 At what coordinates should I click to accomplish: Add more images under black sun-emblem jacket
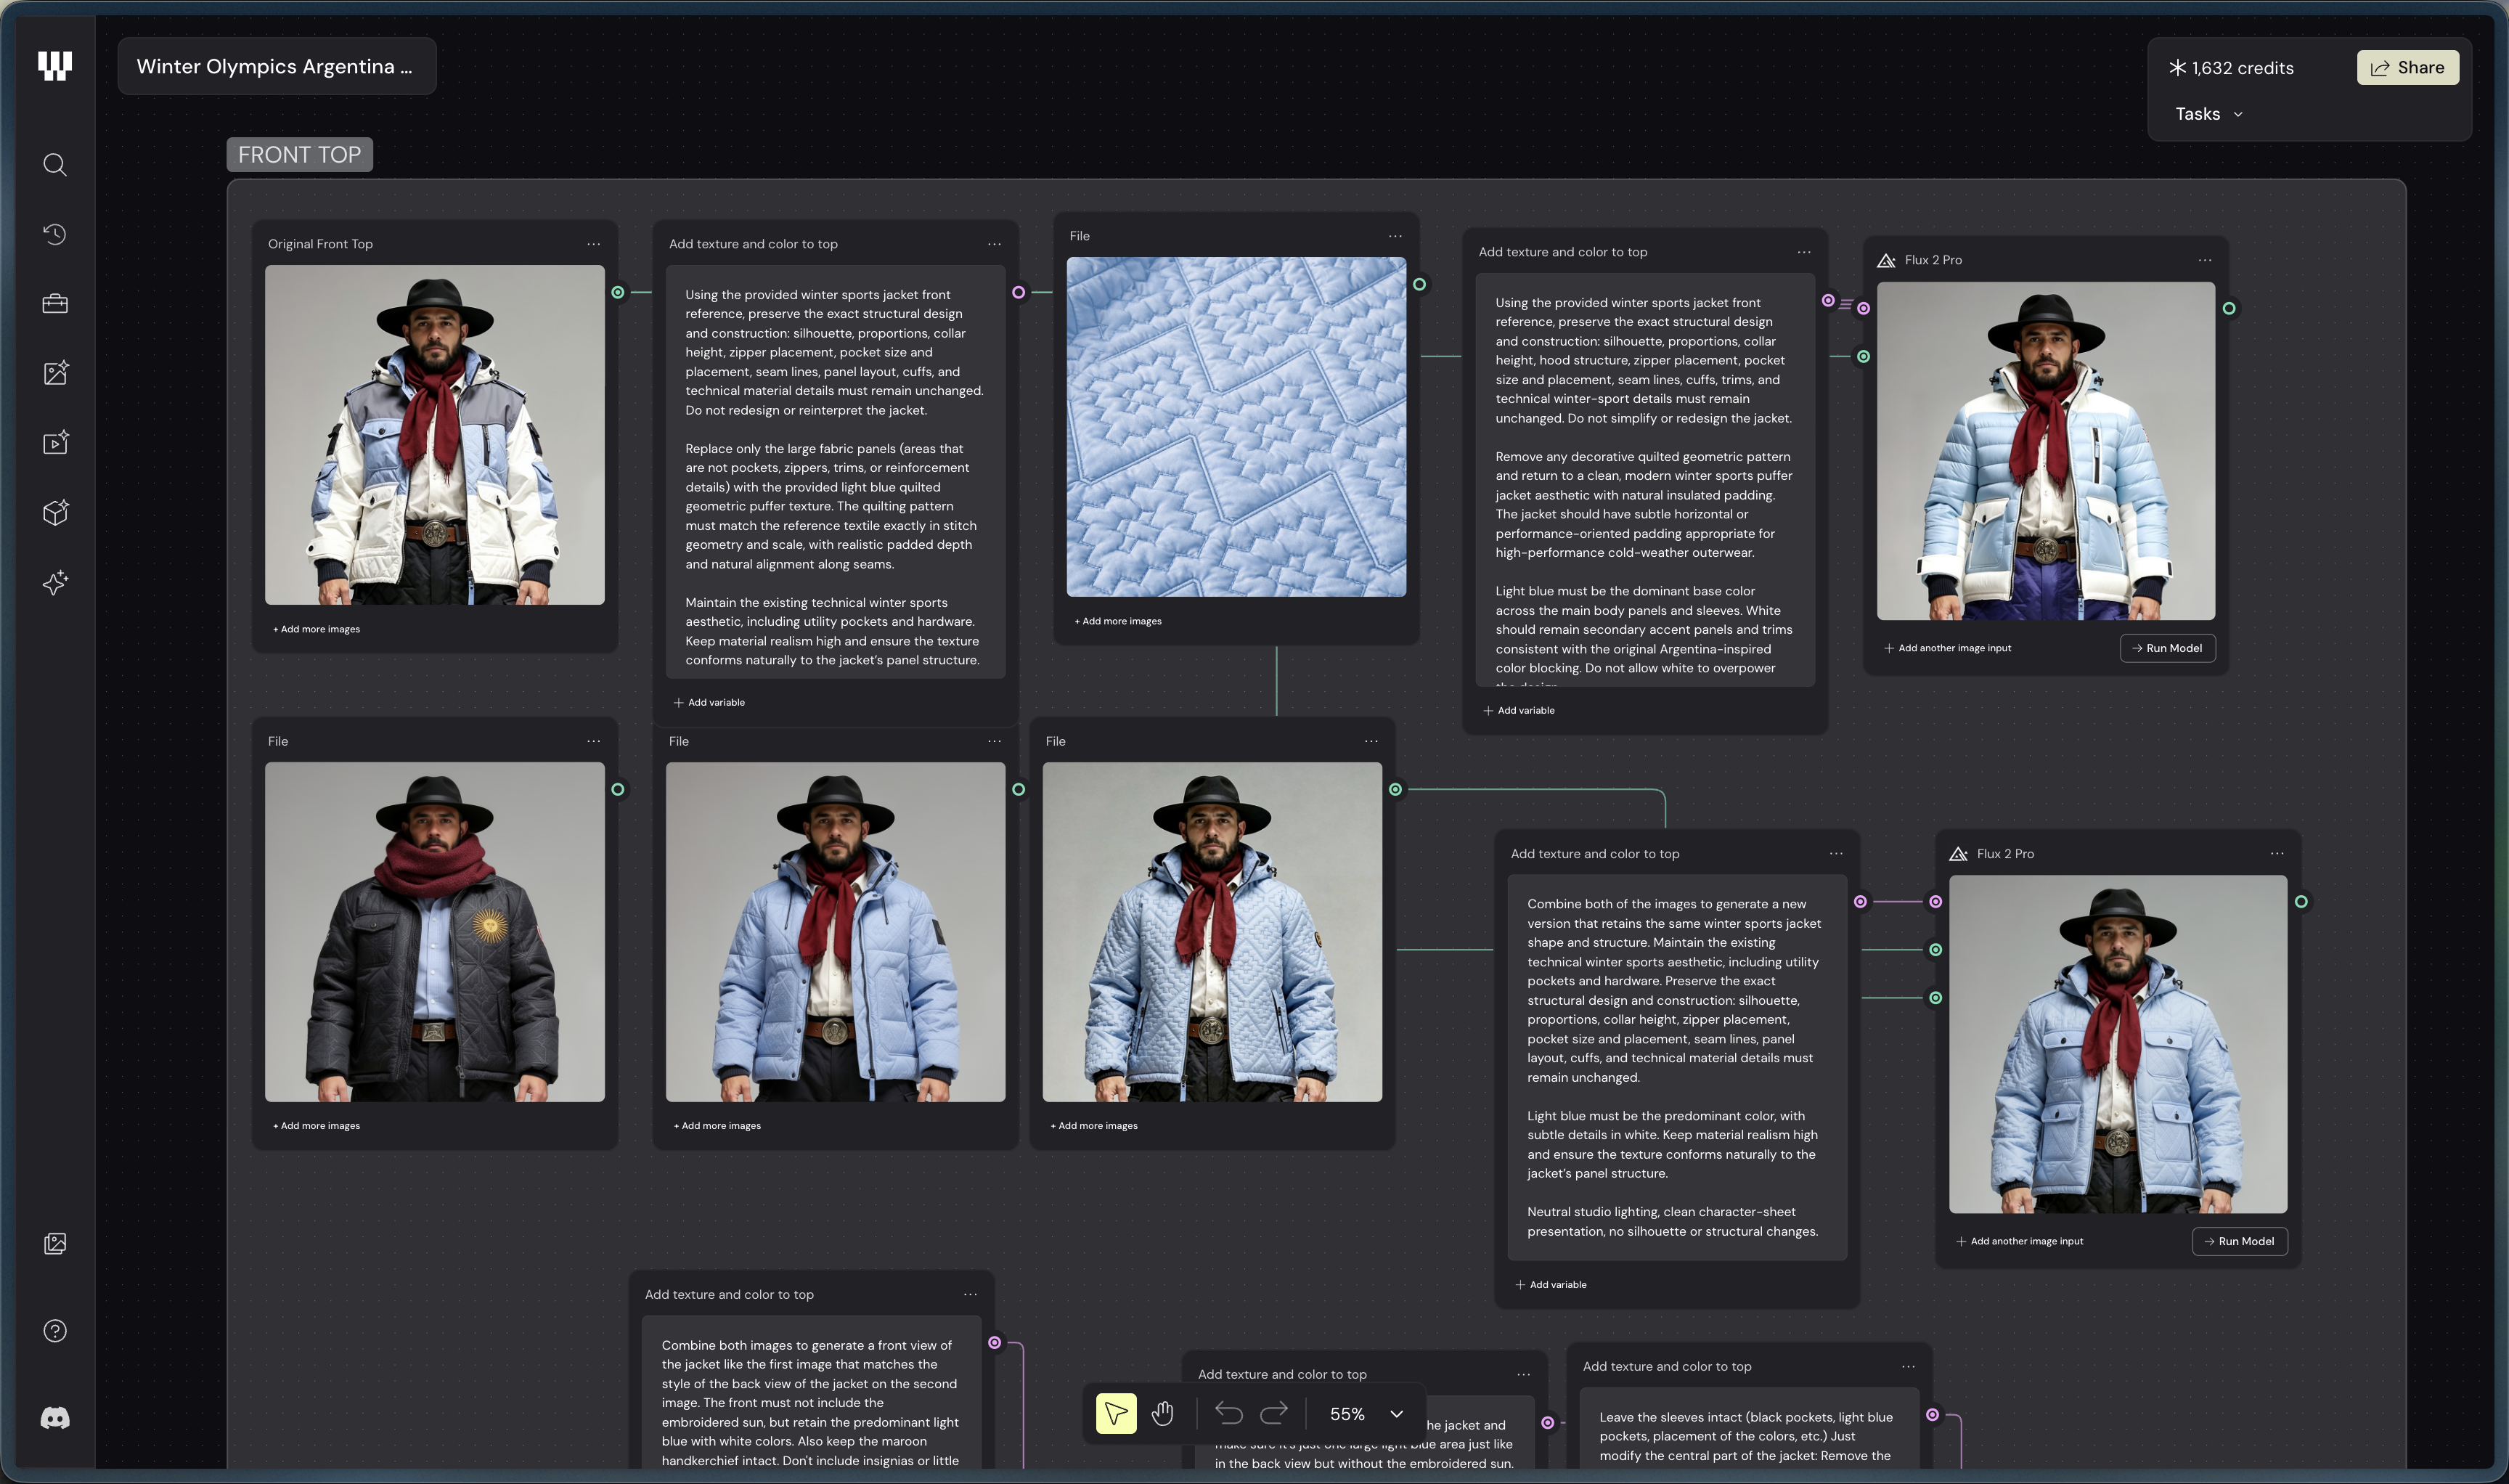pos(316,1126)
